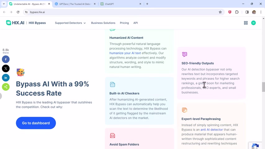Viewport: 265px width, 149px height.
Task: Click the Built-in AI Checkers card icon
Action: (x=112, y=84)
